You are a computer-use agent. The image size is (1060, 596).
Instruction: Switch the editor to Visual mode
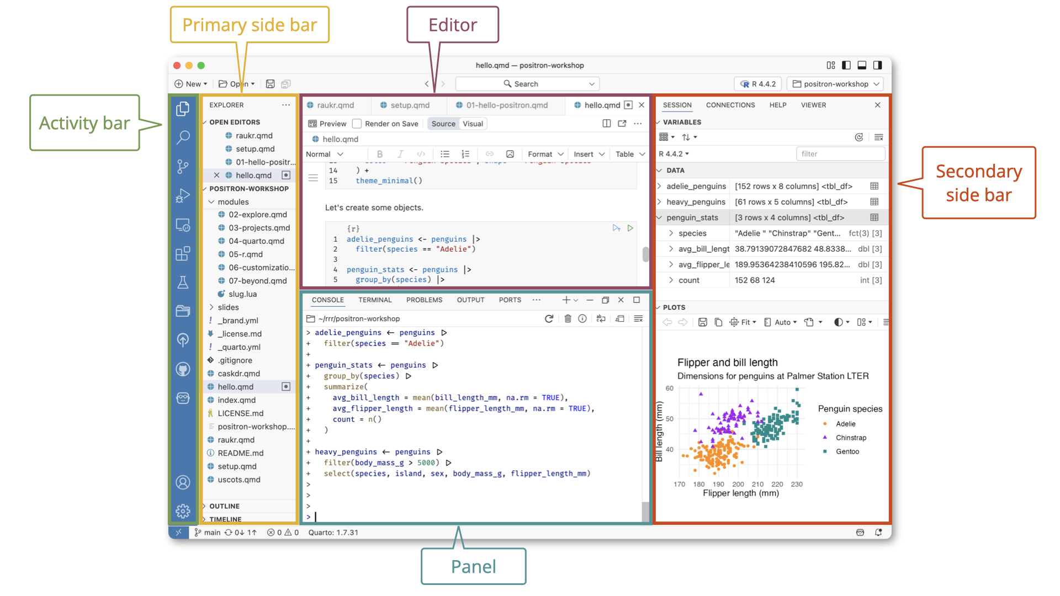[473, 124]
